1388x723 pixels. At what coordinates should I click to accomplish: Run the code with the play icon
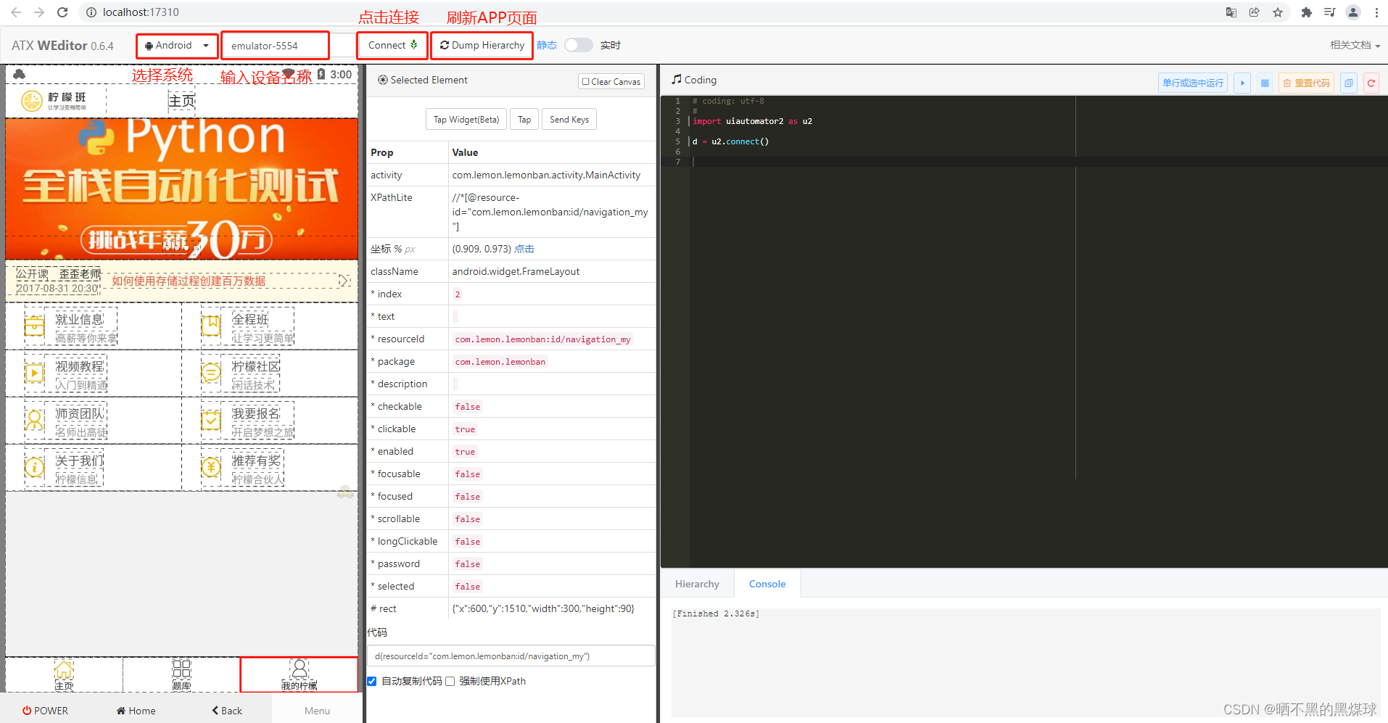[1242, 83]
